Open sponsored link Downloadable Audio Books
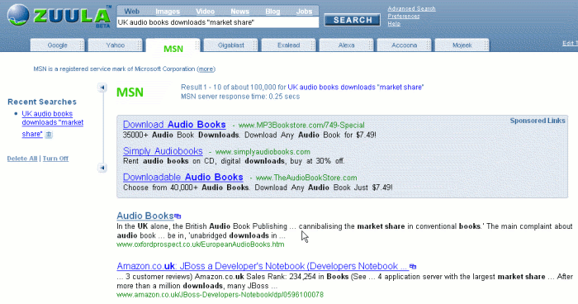The height and width of the screenshot is (304, 578). [183, 178]
